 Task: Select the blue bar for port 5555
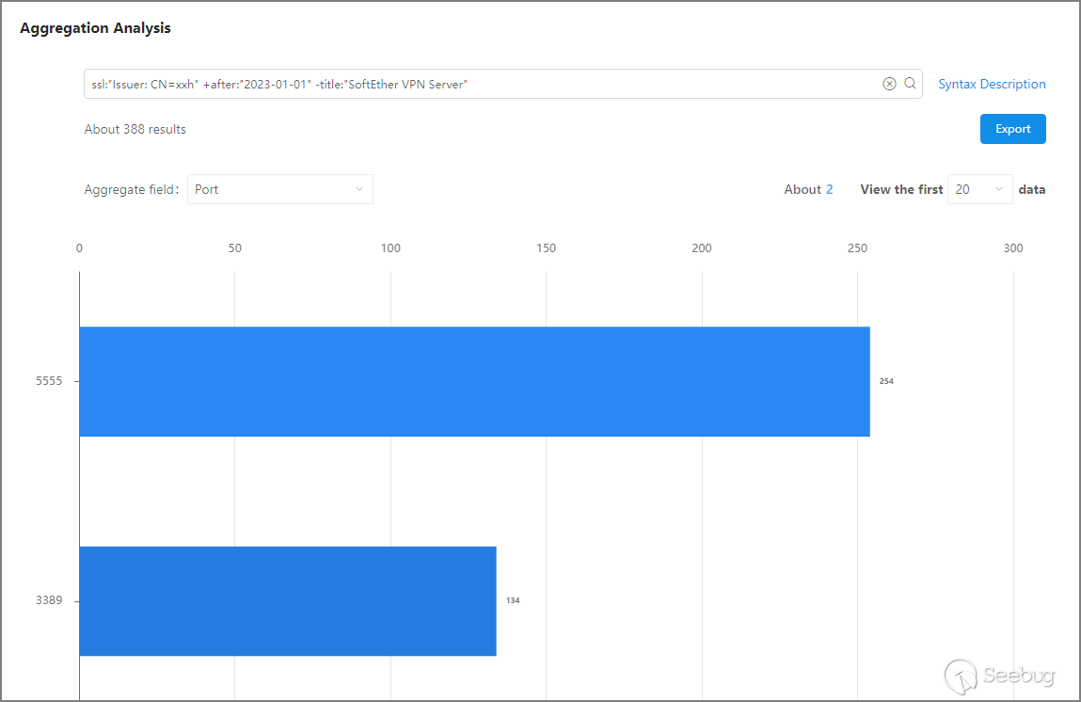click(x=474, y=381)
